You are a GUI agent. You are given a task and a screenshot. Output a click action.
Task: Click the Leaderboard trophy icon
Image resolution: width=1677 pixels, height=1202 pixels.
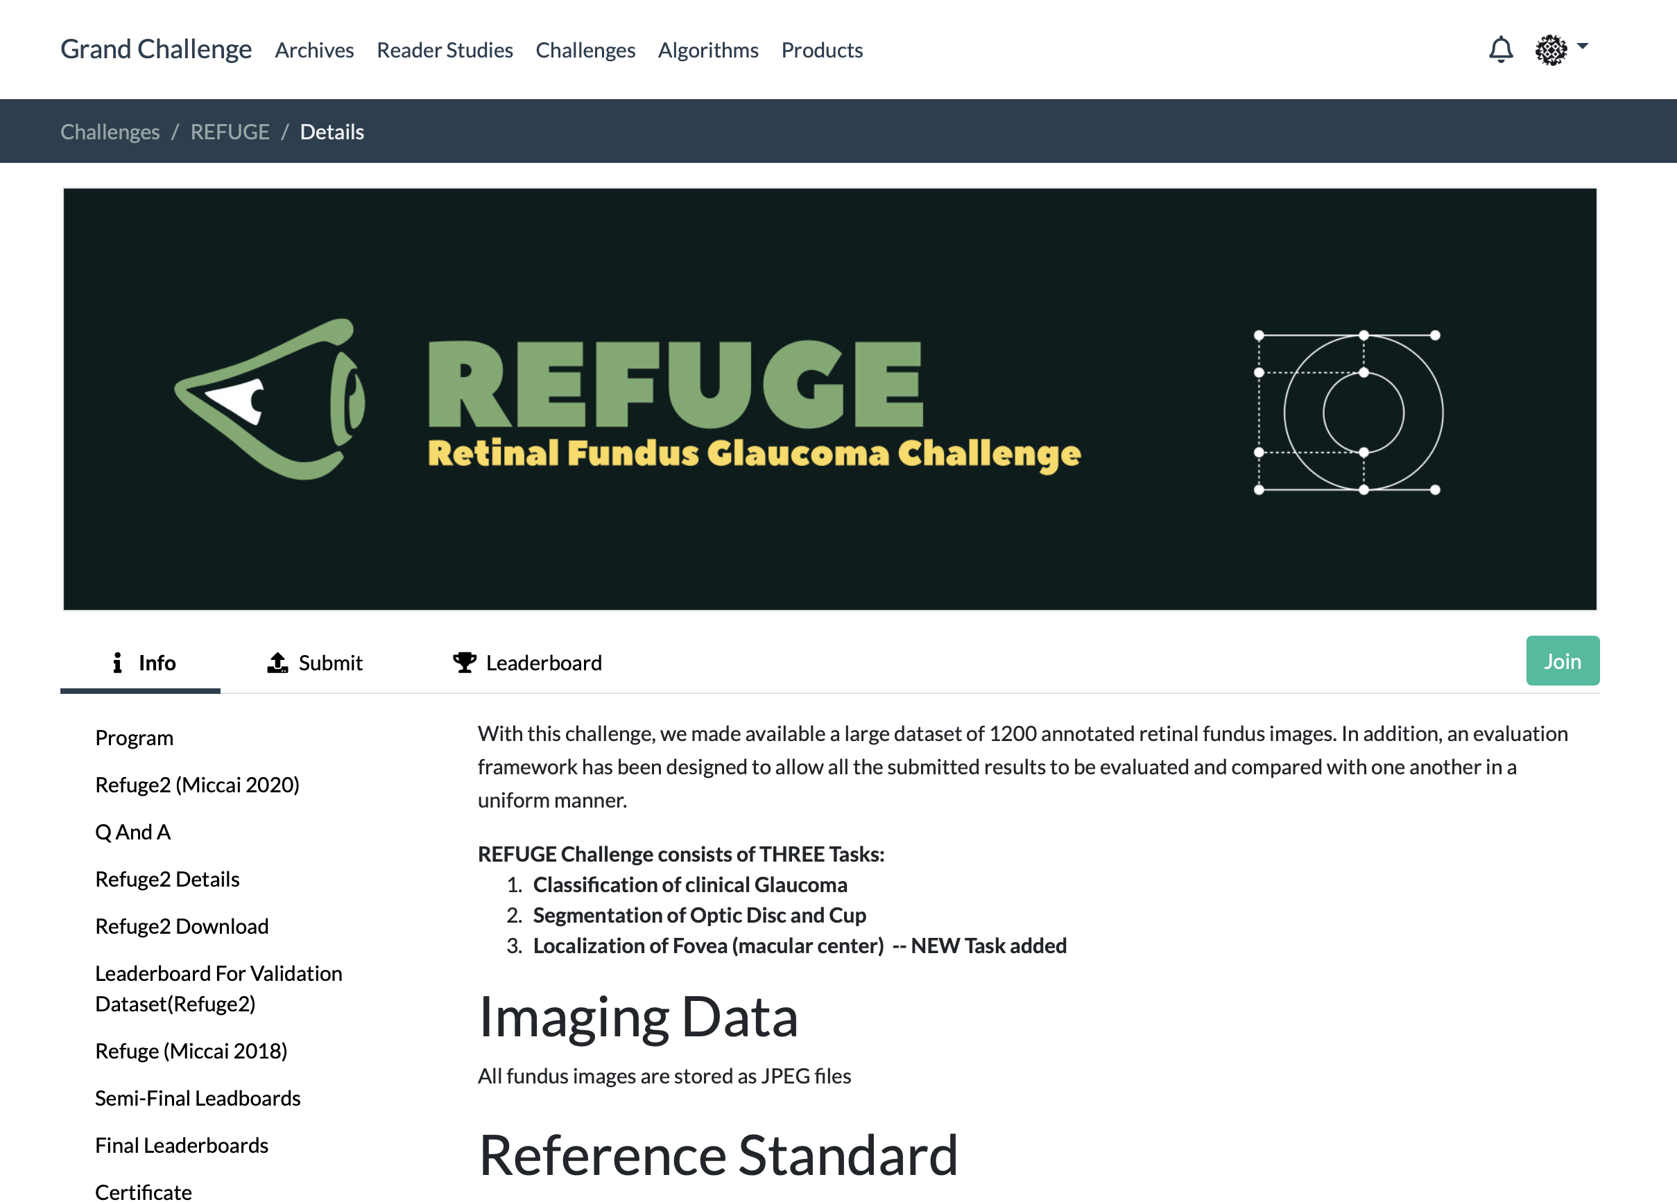click(465, 663)
